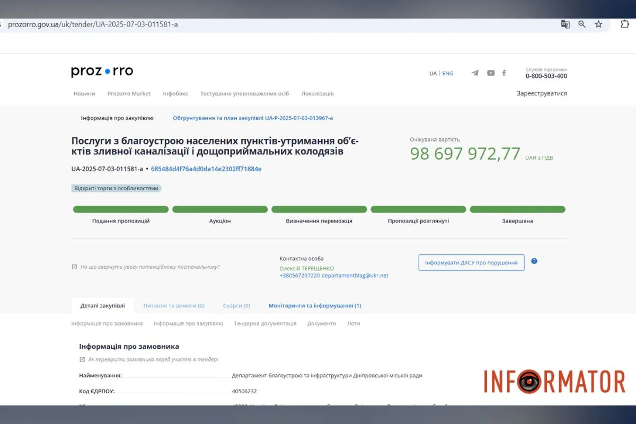Screen dimensions: 636x424
Task: Click tender ID UA-2025-07-03-011581-a text
Action: (107, 169)
